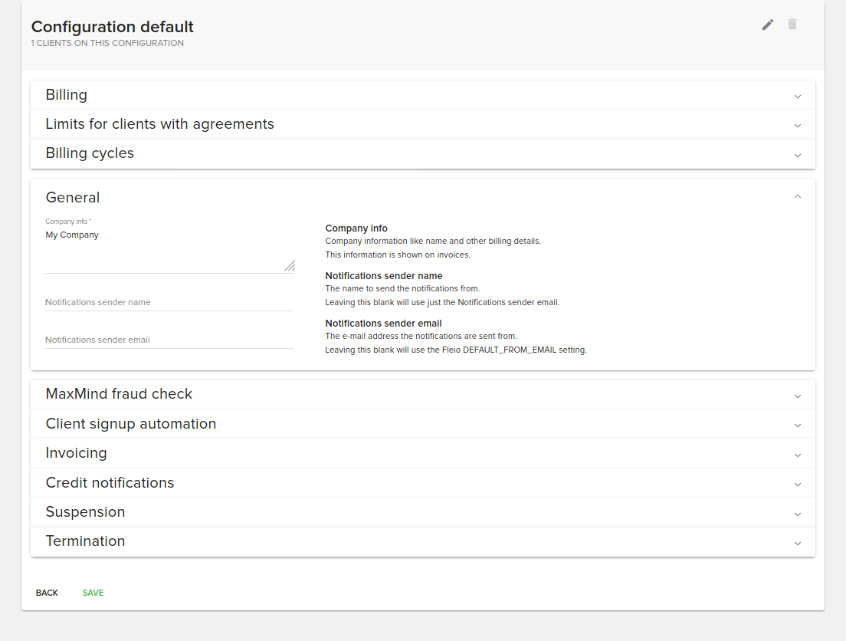This screenshot has height=641, width=846.
Task: Open the Invoicing panel header
Action: [422, 453]
